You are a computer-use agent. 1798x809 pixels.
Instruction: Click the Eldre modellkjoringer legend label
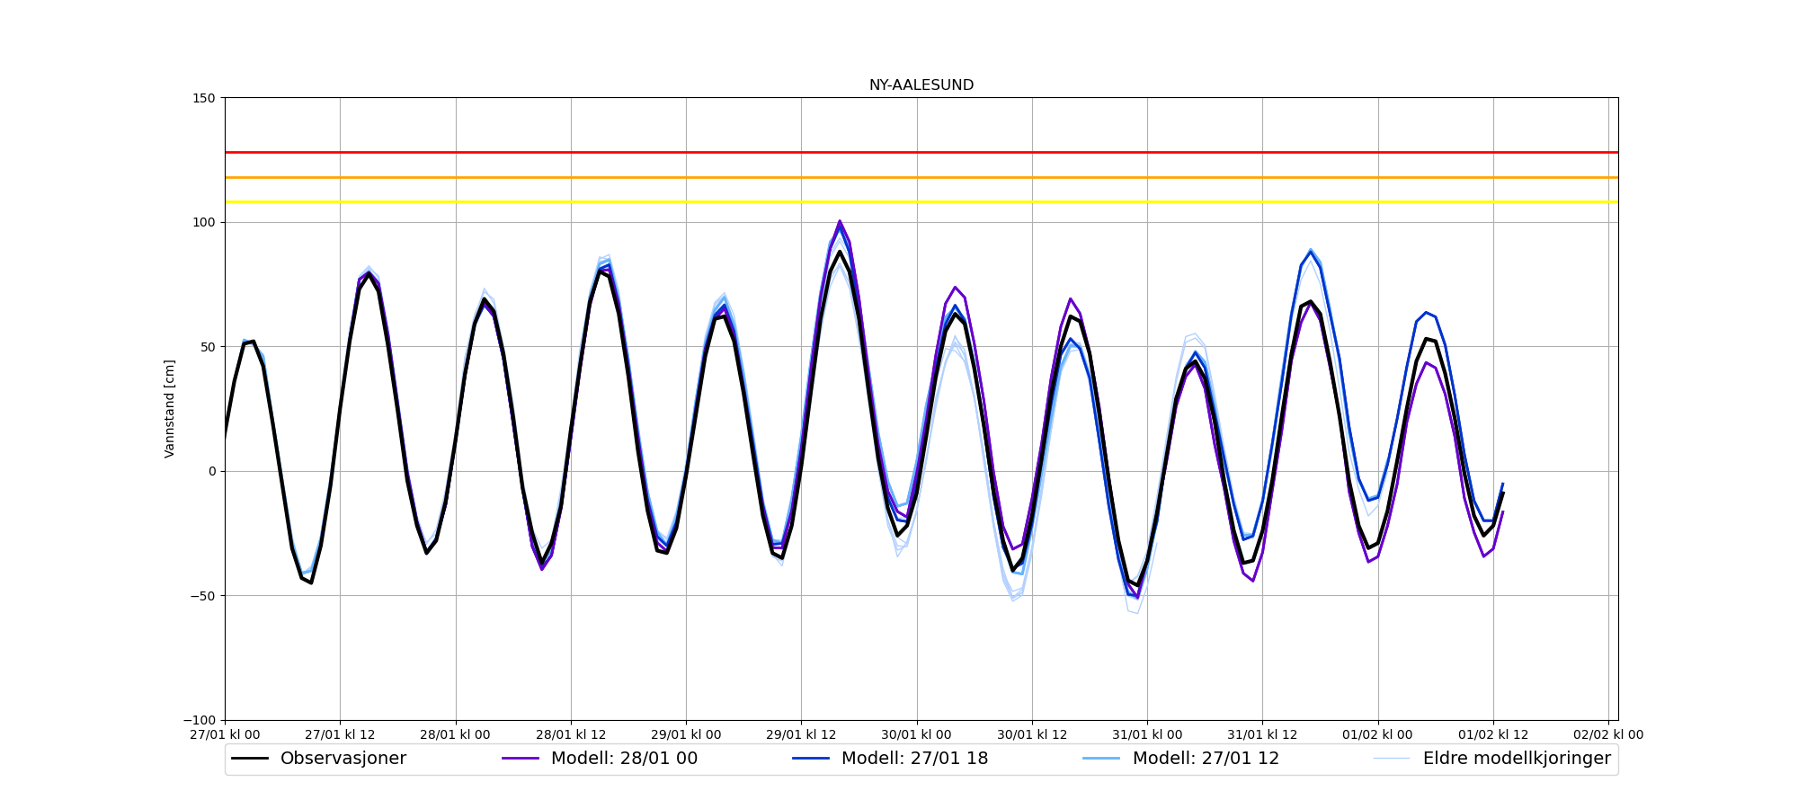[x=1516, y=759]
